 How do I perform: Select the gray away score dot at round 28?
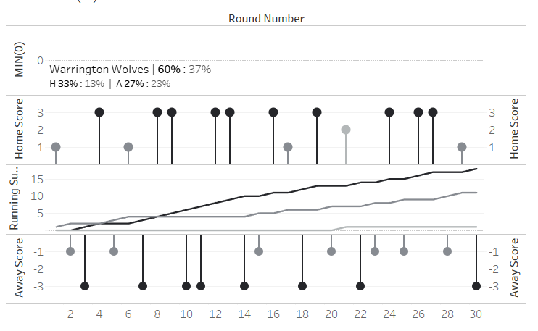point(447,251)
